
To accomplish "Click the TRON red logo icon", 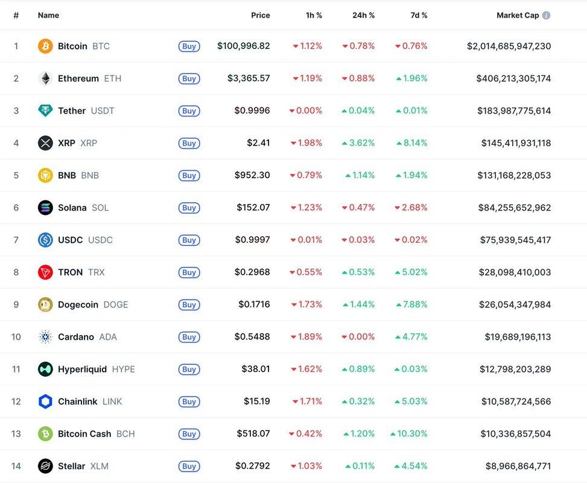I will click(x=45, y=272).
